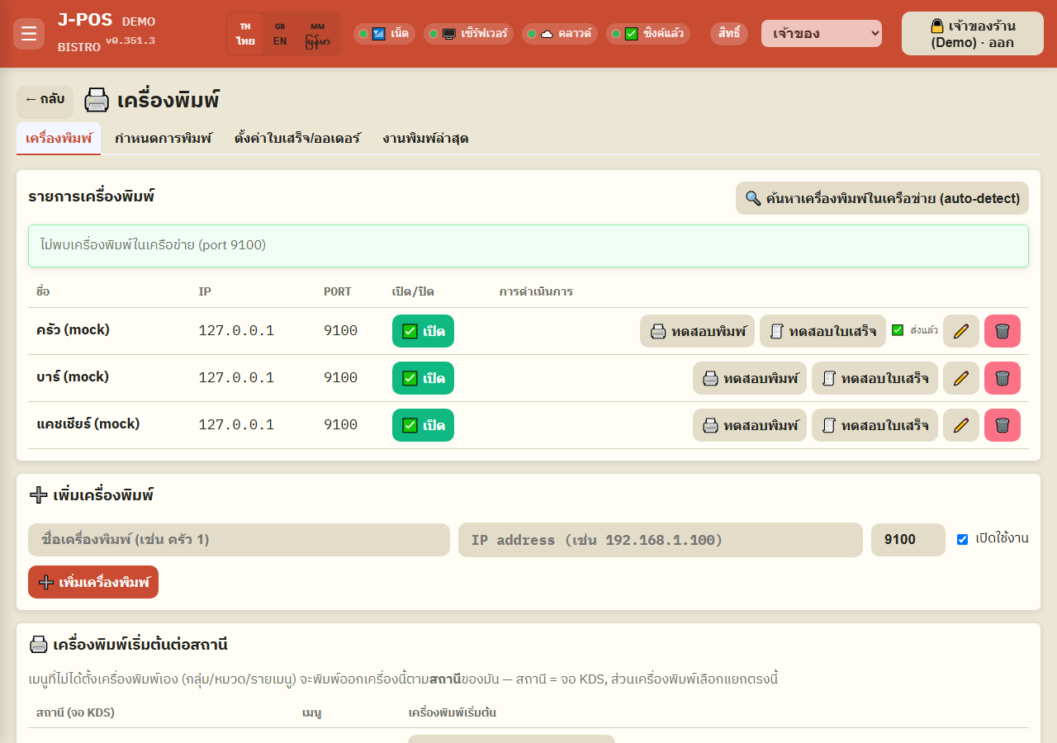Uncheck the เปิดใช้งาน checkbox
1057x743 pixels.
pos(962,539)
